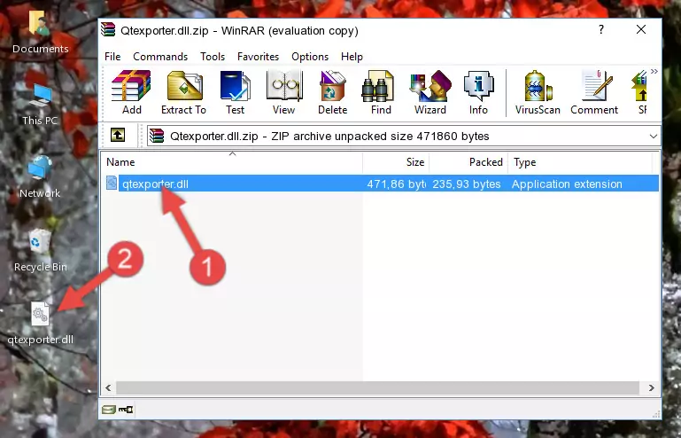Show archive Info
The image size is (681, 438).
[478, 92]
